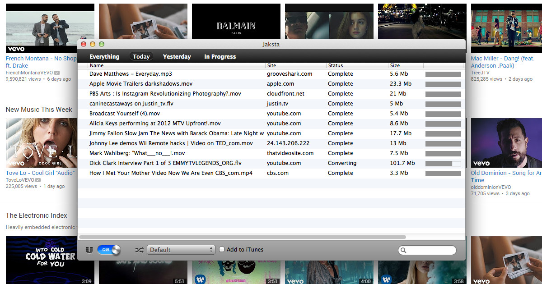Select PBS Arts Instagram Revolutionizing Photography row
542x284 pixels.
271,94
